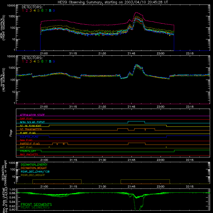The width and height of the screenshot is (213, 213).
Task: Select pink detector 2 in rear segments legend
Action: pyautogui.click(x=27, y=62)
